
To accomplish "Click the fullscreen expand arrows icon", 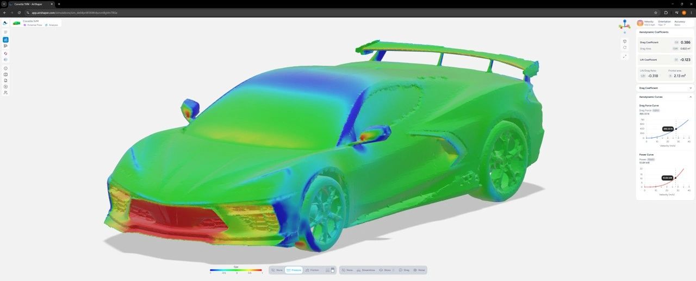I will click(x=625, y=56).
